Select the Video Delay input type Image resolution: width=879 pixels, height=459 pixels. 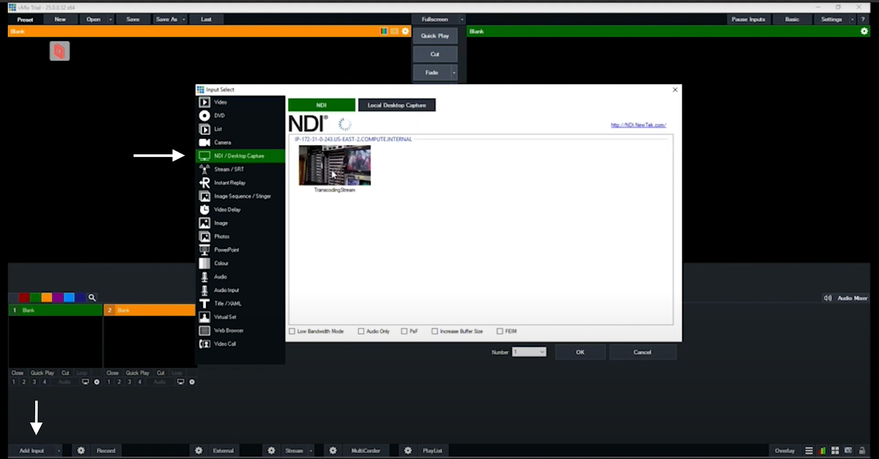pos(240,210)
